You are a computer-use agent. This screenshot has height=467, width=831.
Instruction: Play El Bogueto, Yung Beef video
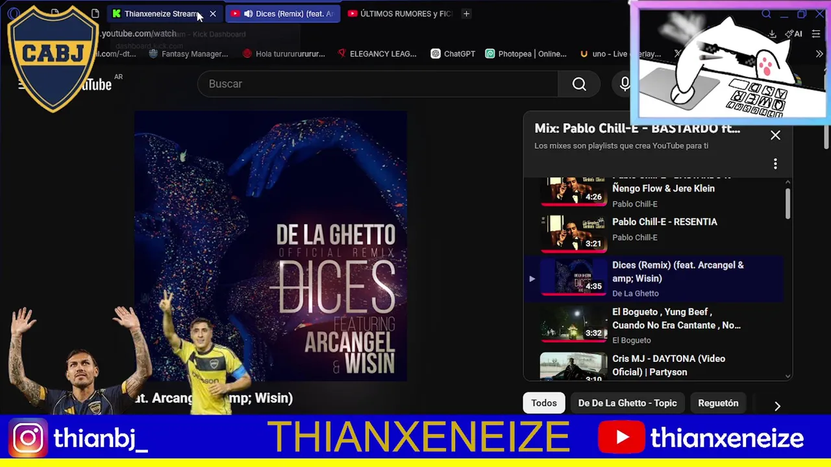676,318
